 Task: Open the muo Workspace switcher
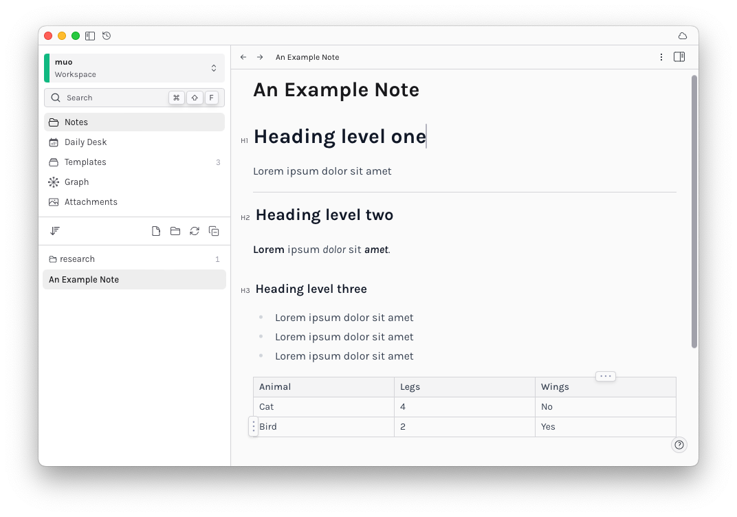tap(134, 68)
